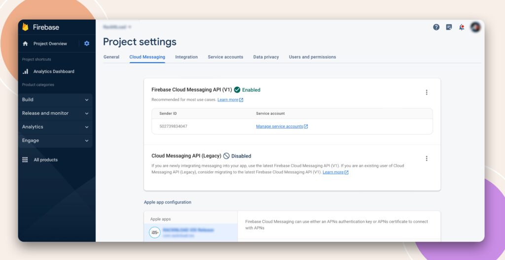
Task: Click the user account avatar
Action: point(475,27)
